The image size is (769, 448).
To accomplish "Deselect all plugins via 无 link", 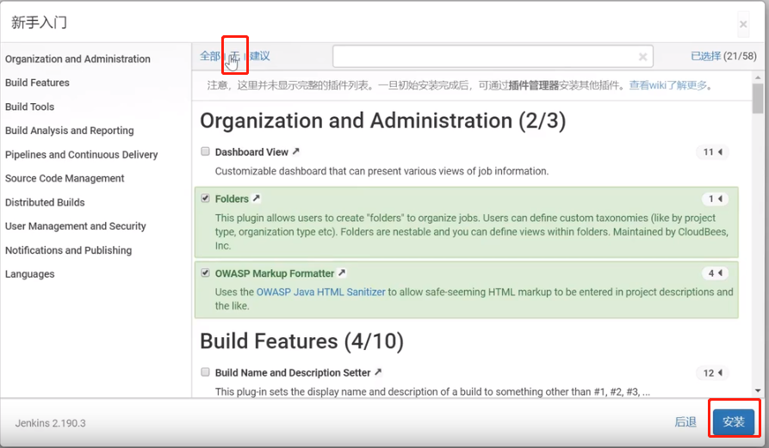I will (x=235, y=56).
